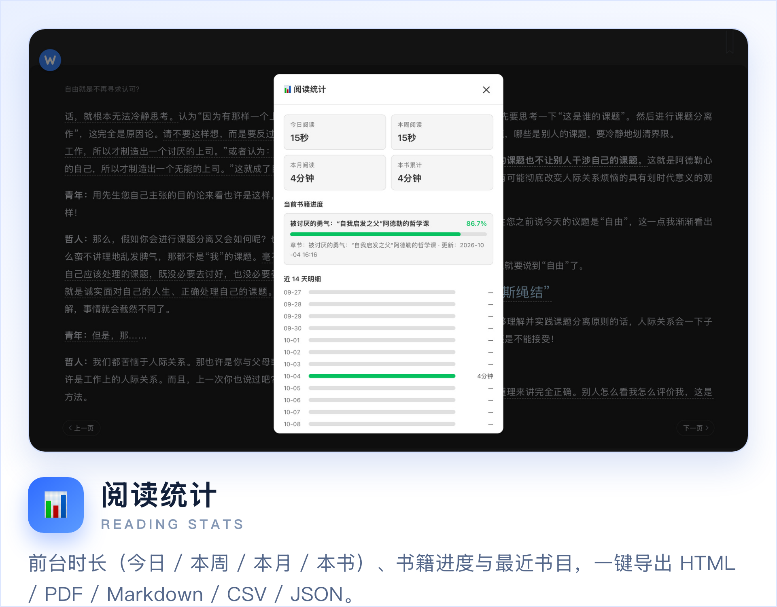The width and height of the screenshot is (777, 607).
Task: Click the bookmark icon at top right
Action: pyautogui.click(x=730, y=41)
